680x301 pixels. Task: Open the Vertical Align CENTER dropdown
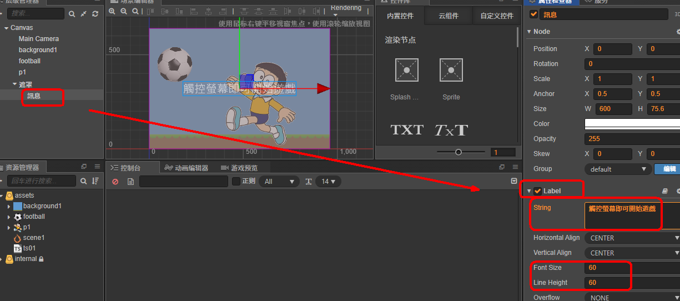point(632,253)
